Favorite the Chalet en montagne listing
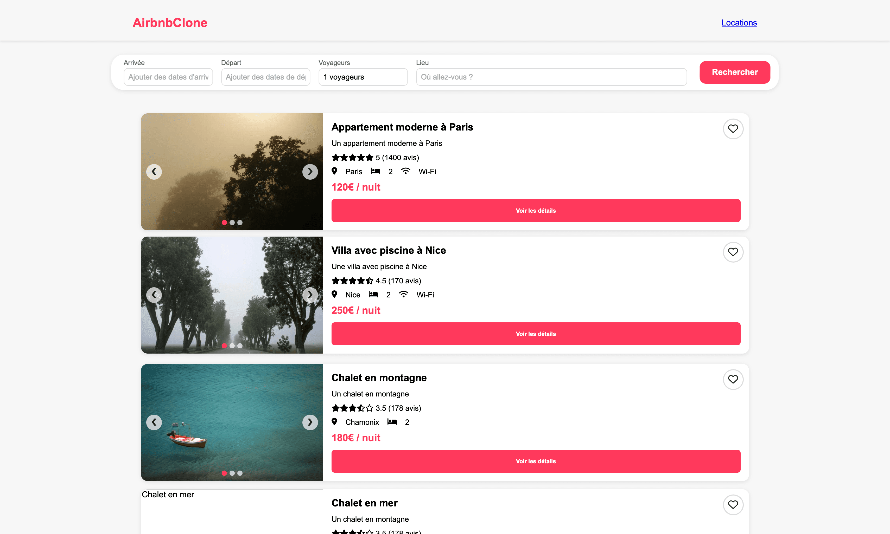 733,379
